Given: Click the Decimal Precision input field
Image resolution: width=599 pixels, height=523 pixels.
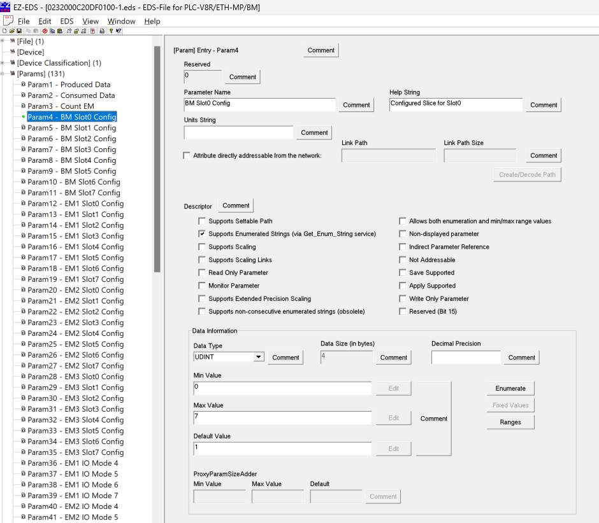Looking at the screenshot, I should click(x=466, y=358).
